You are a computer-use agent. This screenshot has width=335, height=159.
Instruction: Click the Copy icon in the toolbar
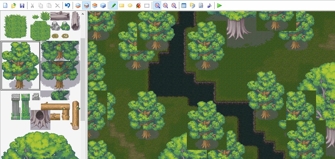click(x=41, y=6)
